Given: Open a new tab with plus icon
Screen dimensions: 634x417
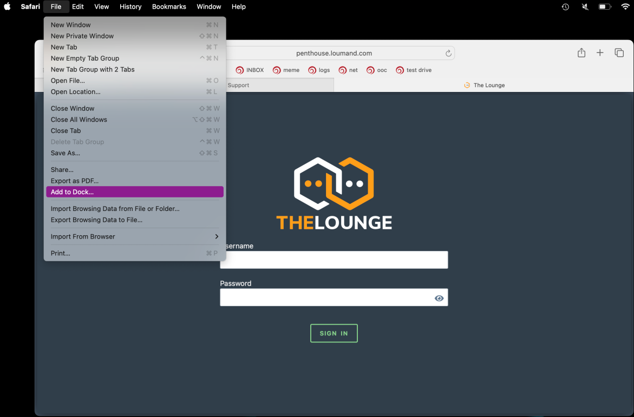Looking at the screenshot, I should tap(600, 52).
